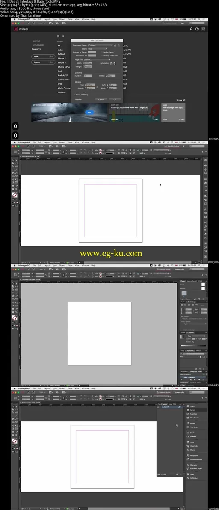219x510 pixels.
Task: Open the Story panel icon in the dock
Action: 189,442
